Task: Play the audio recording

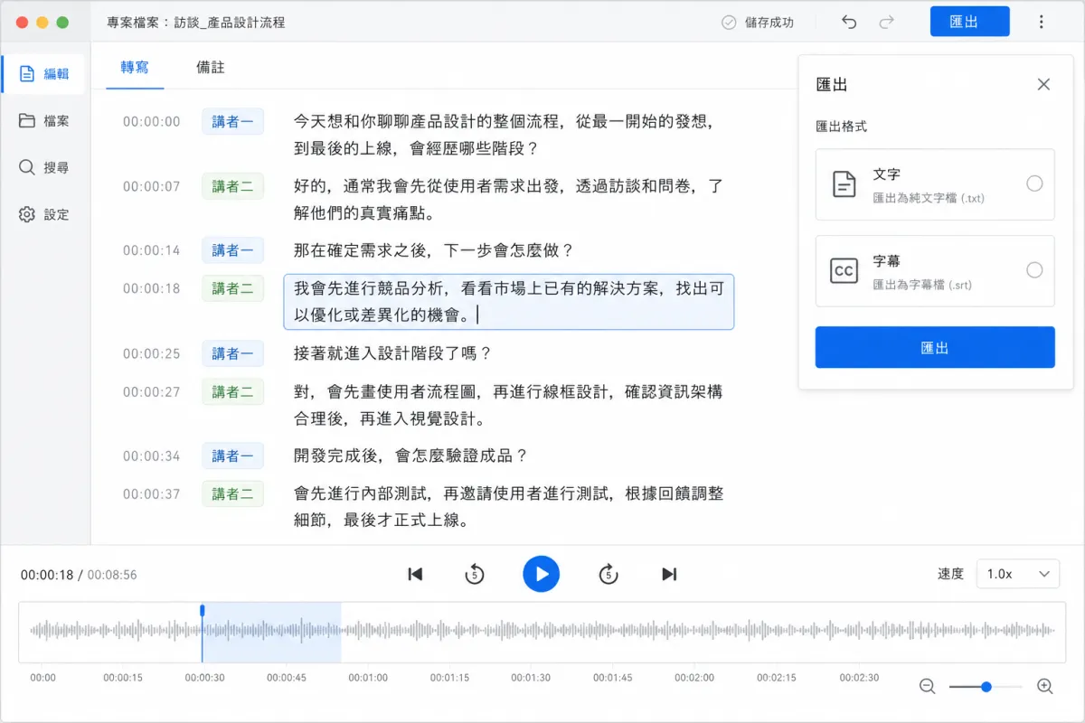Action: [541, 574]
